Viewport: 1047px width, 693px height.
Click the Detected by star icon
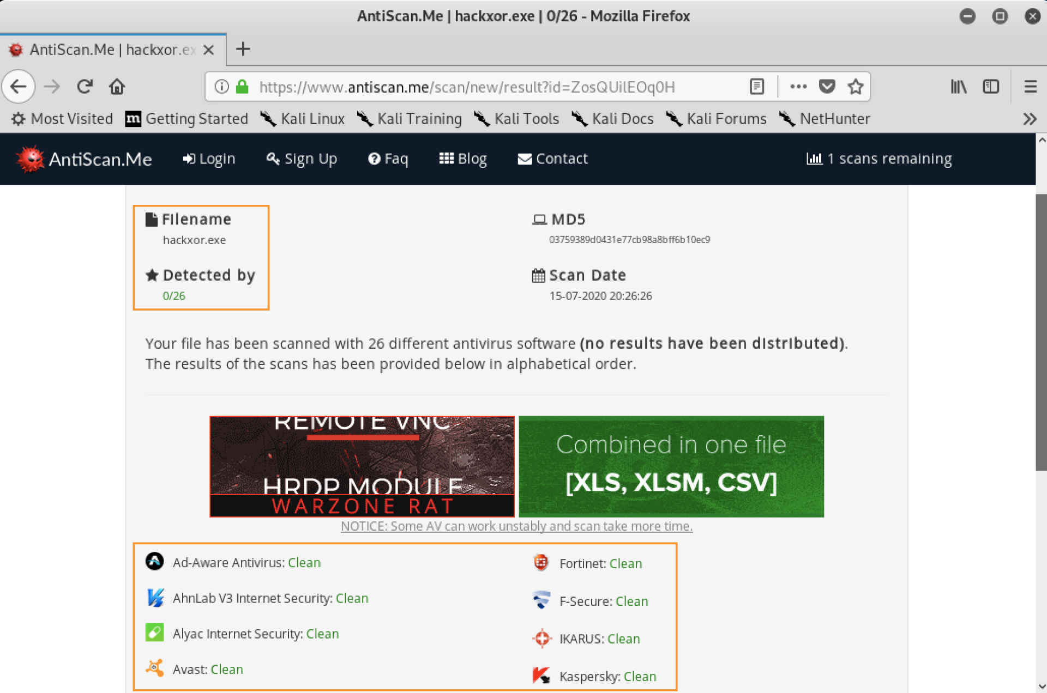[x=152, y=275]
